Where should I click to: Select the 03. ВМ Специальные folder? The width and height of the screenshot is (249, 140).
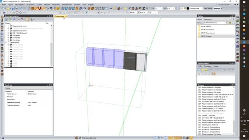point(207,33)
